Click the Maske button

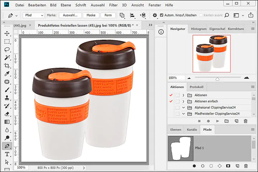[91, 15]
